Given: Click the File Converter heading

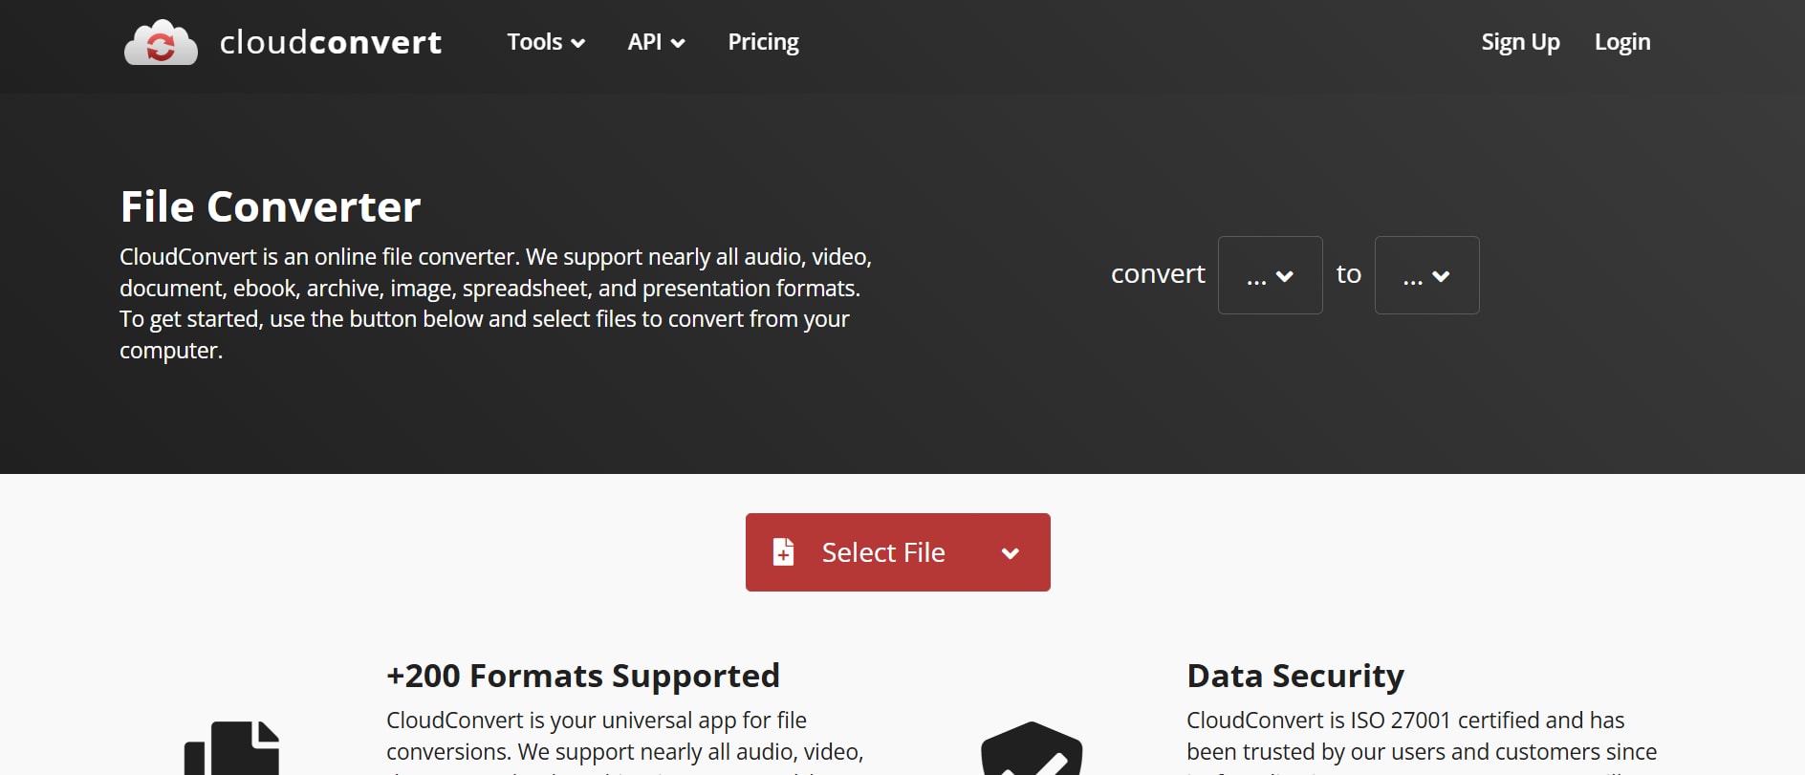Looking at the screenshot, I should 271,206.
